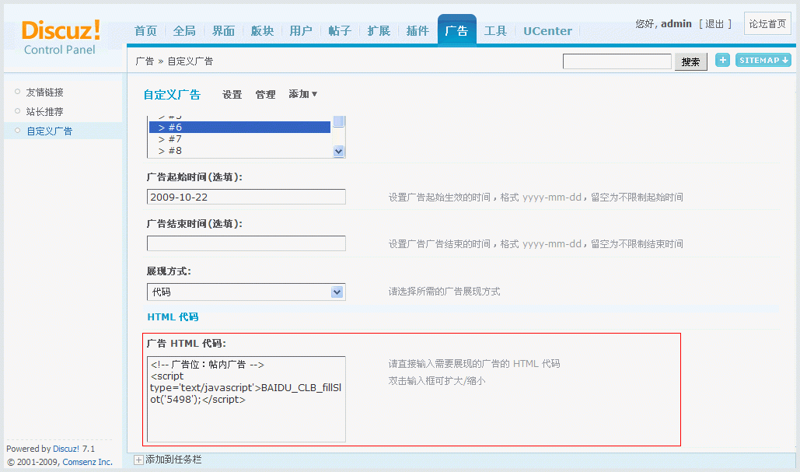Click the plus icon next to search
This screenshot has height=472, width=800.
click(722, 60)
